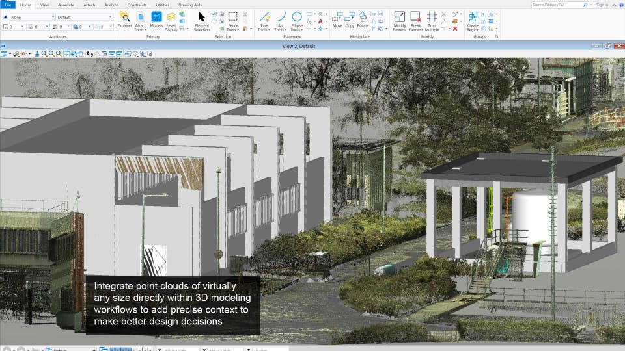Select the Move tool

click(x=337, y=20)
